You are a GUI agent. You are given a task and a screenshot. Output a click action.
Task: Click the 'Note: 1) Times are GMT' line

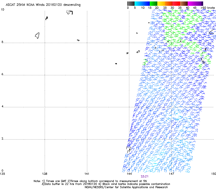click(90, 181)
